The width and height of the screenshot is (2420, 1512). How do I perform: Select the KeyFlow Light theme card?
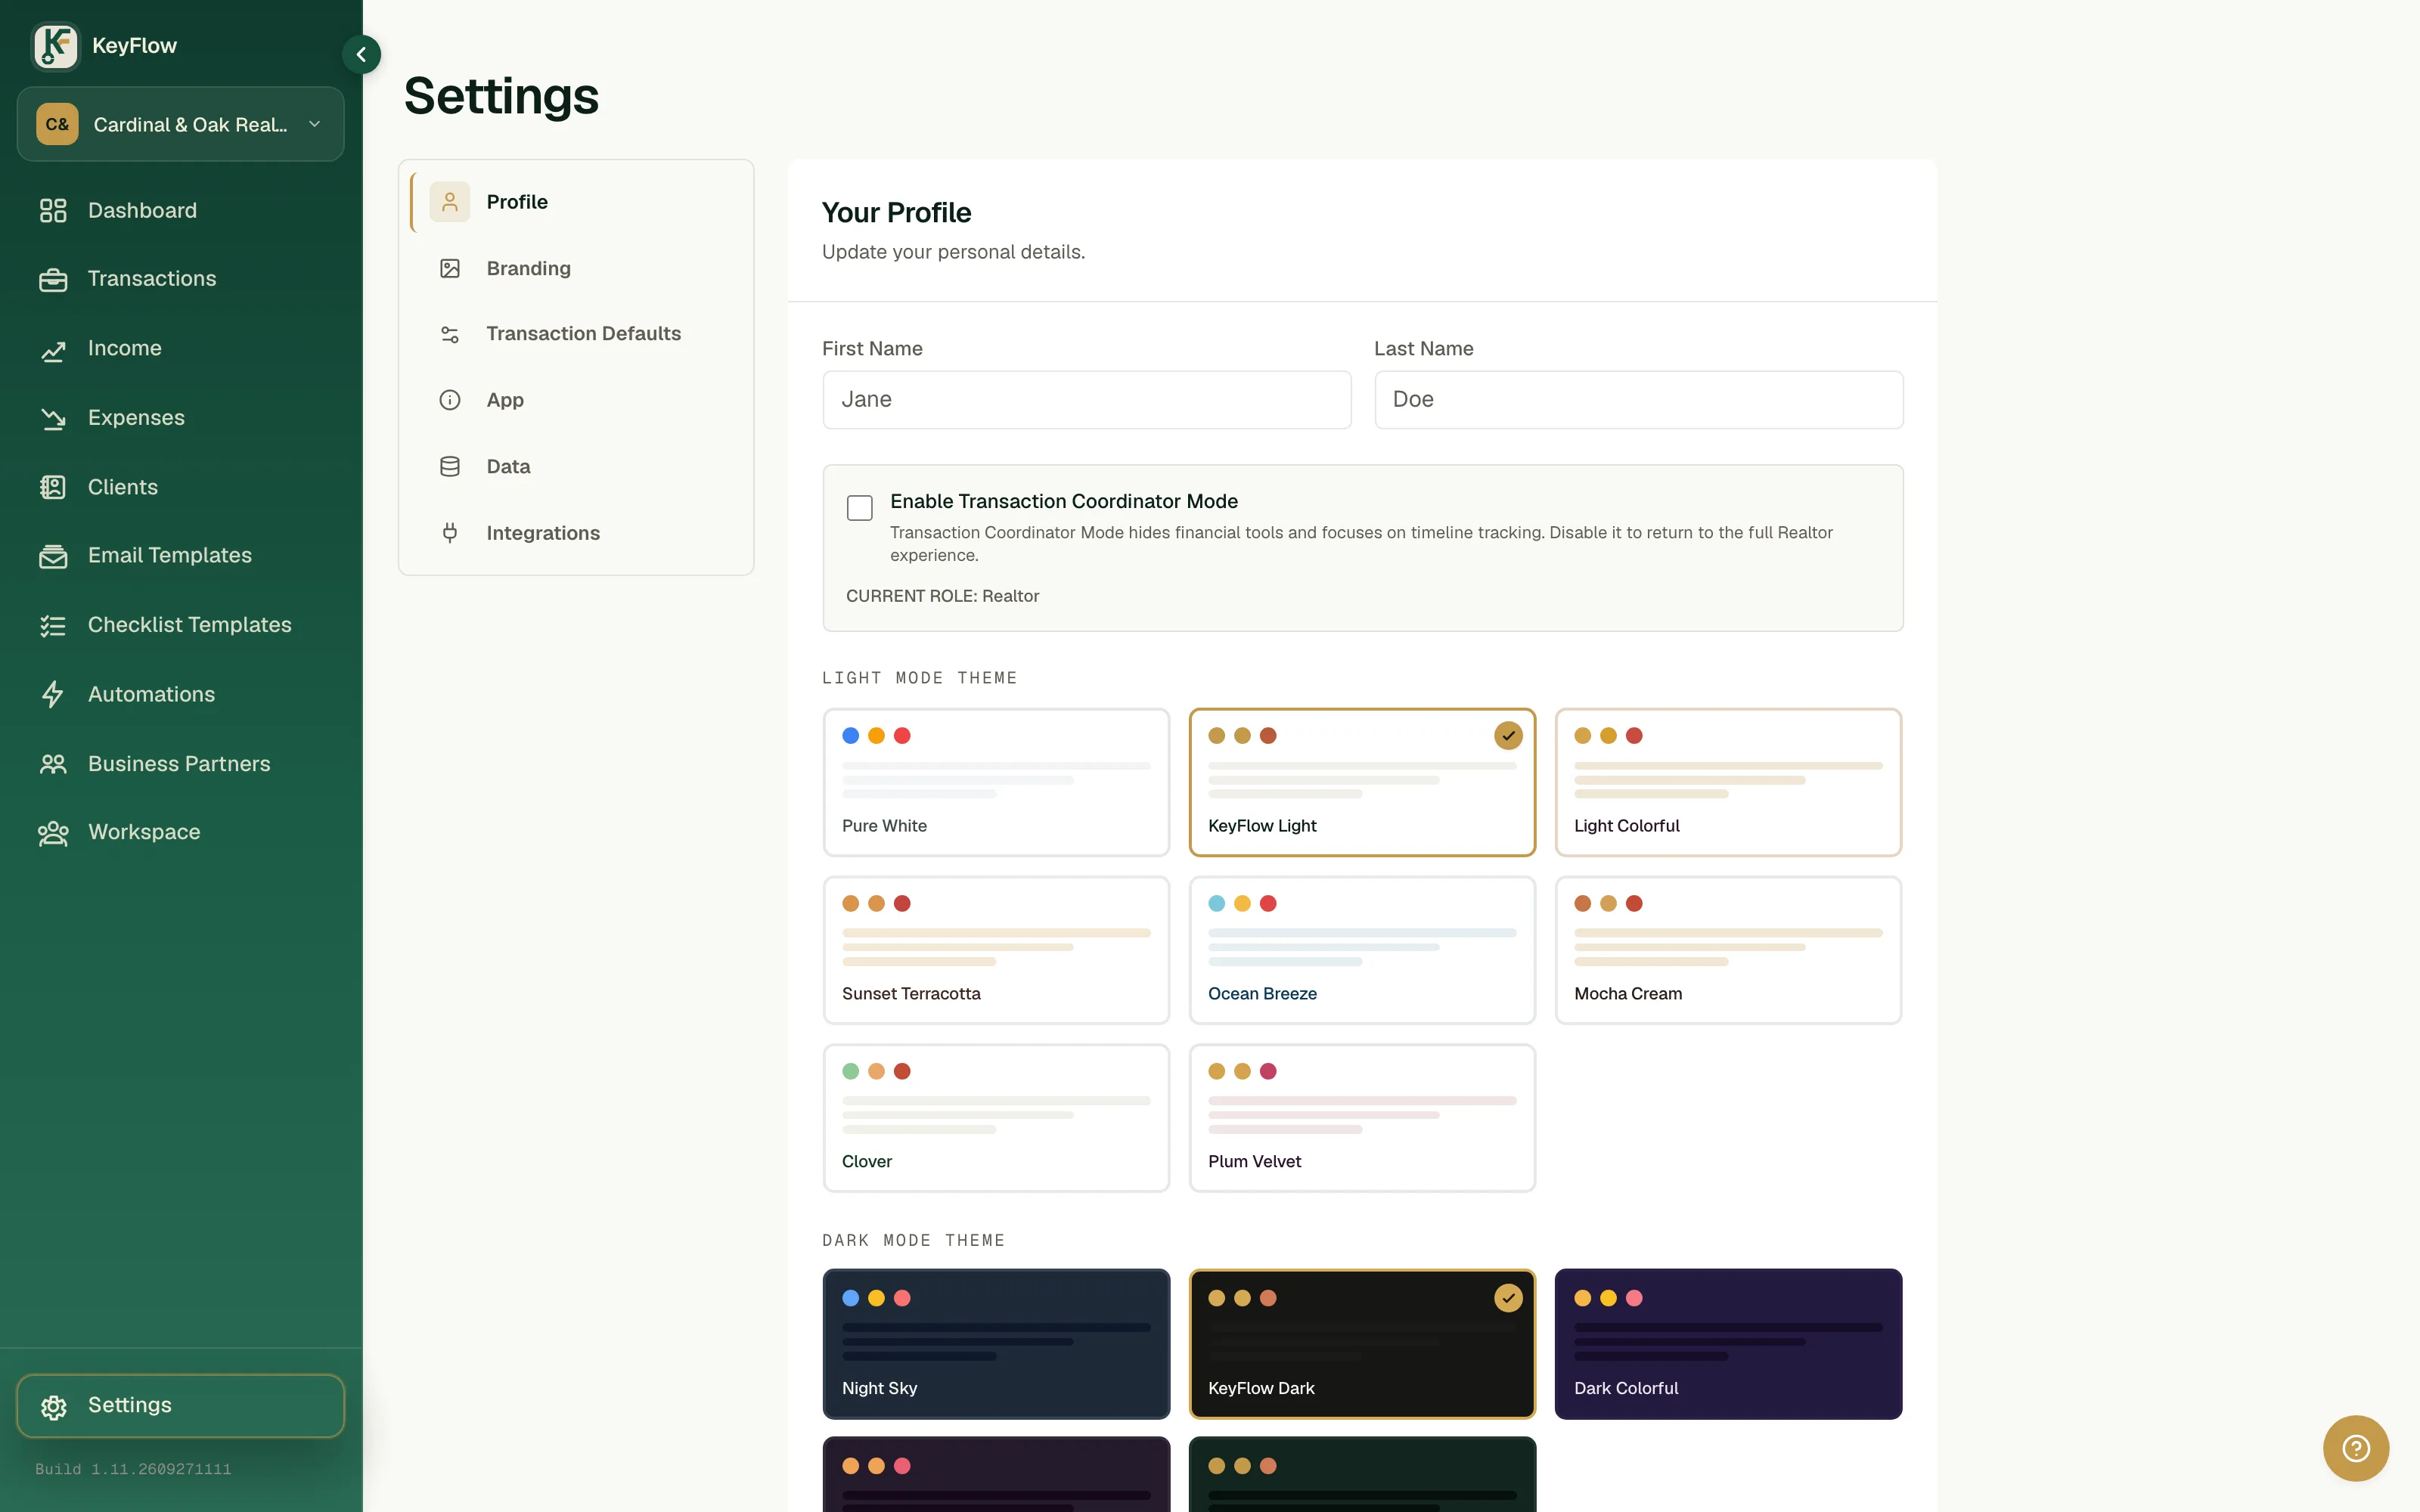1362,782
